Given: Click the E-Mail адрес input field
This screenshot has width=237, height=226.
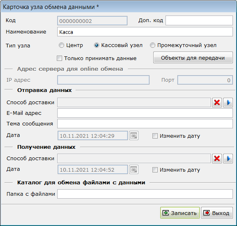Looking at the screenshot, I should point(145,113).
